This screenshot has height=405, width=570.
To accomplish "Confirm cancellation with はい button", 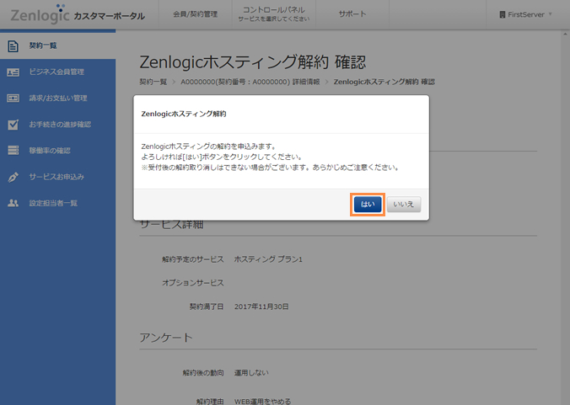I will 368,204.
